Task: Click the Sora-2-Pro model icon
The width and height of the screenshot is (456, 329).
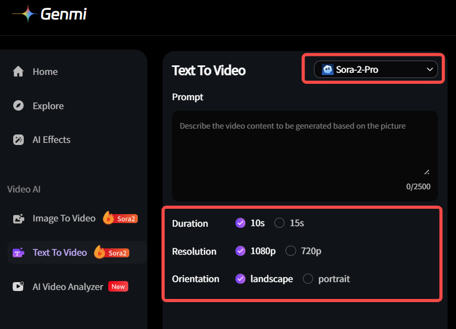Action: point(329,69)
